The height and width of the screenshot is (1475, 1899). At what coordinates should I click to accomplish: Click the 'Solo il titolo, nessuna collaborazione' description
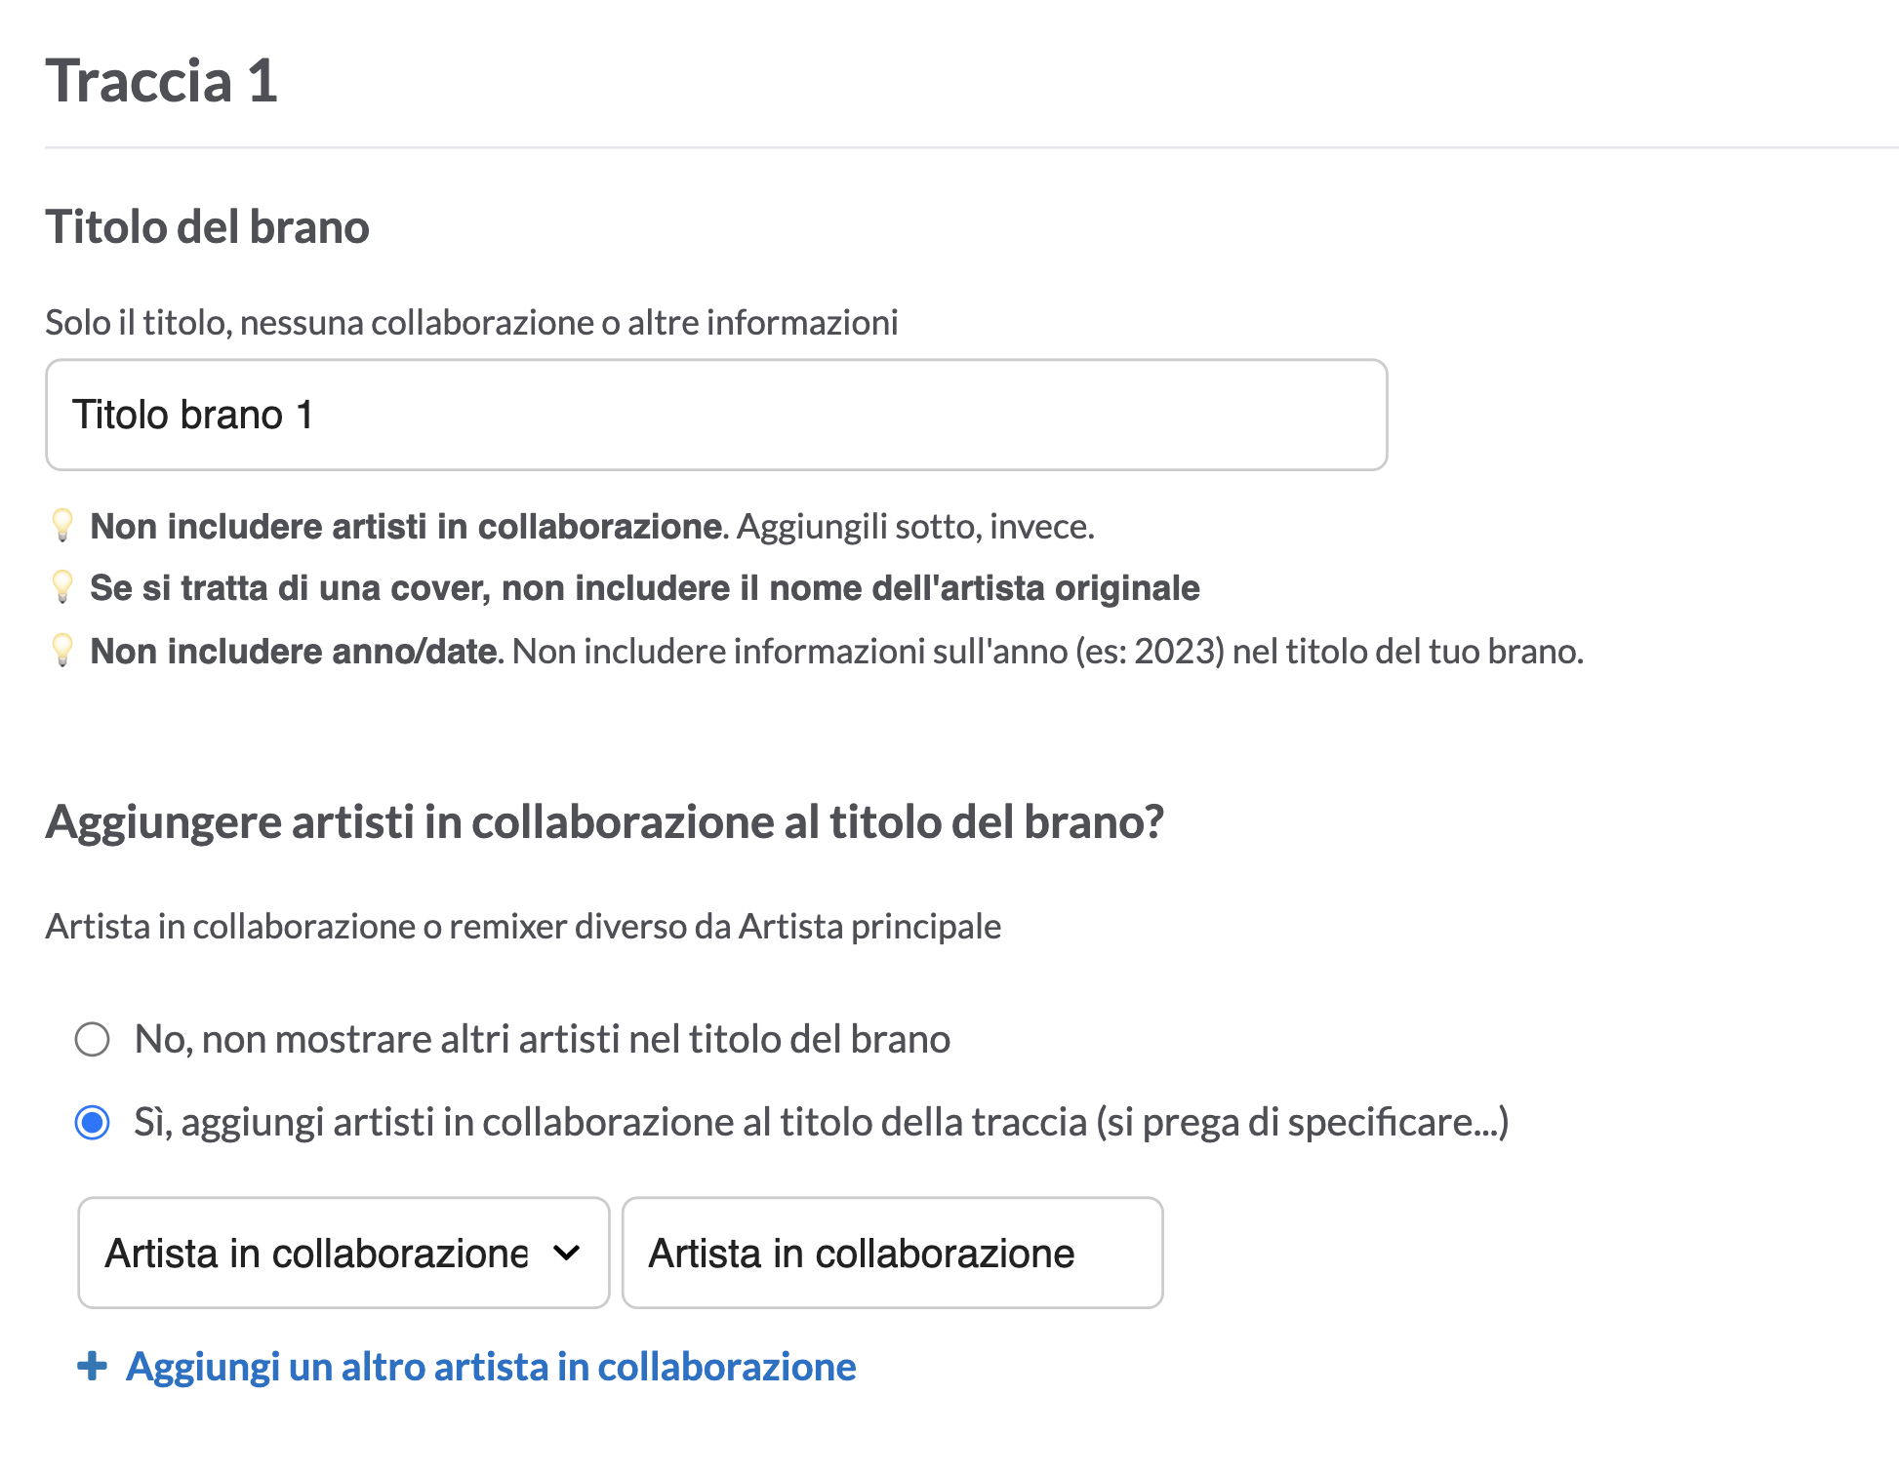(471, 323)
